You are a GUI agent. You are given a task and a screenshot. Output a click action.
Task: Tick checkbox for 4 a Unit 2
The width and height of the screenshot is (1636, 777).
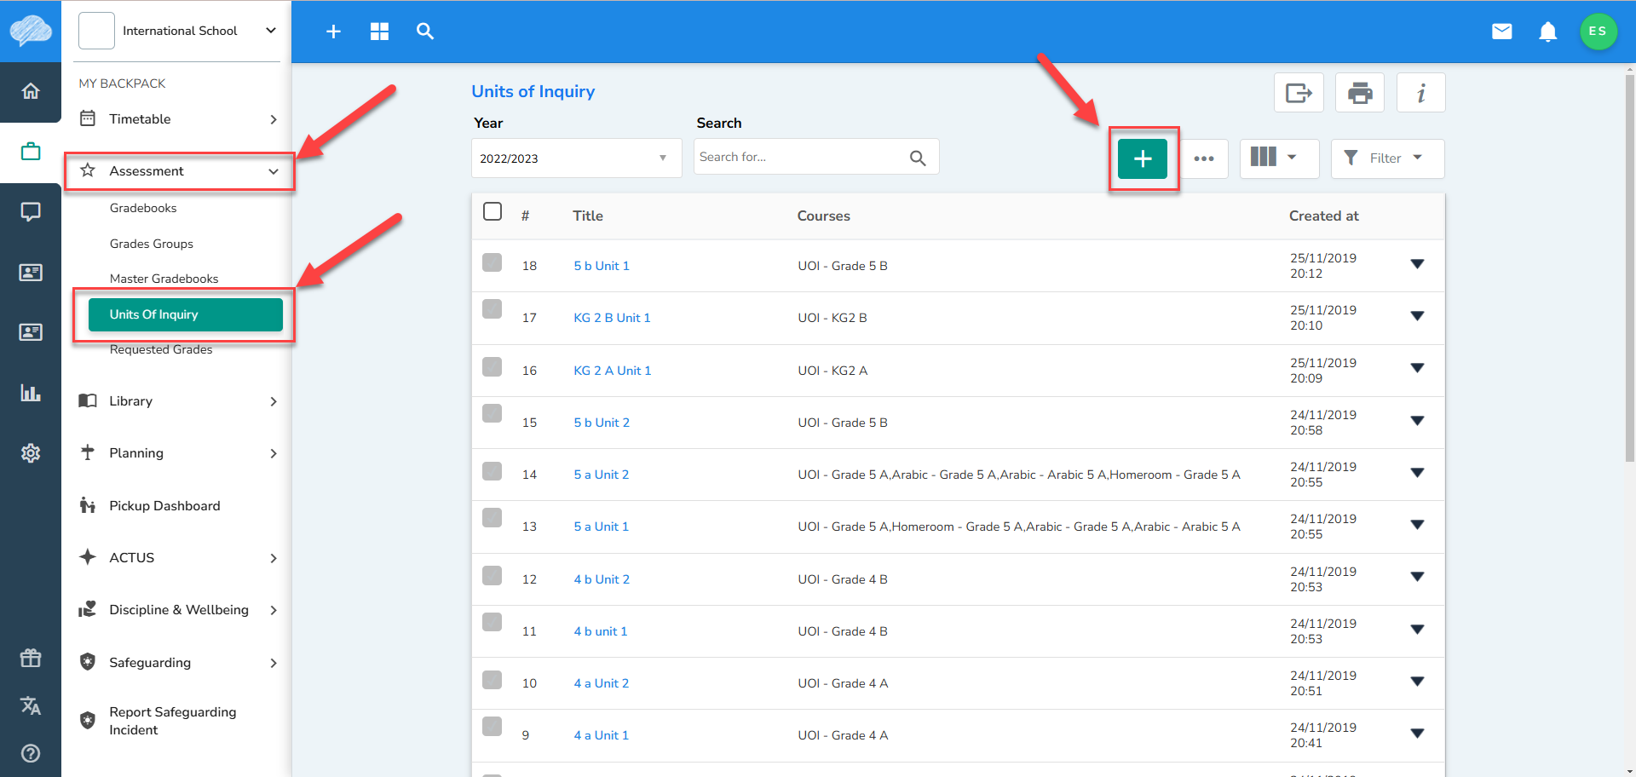(x=493, y=679)
